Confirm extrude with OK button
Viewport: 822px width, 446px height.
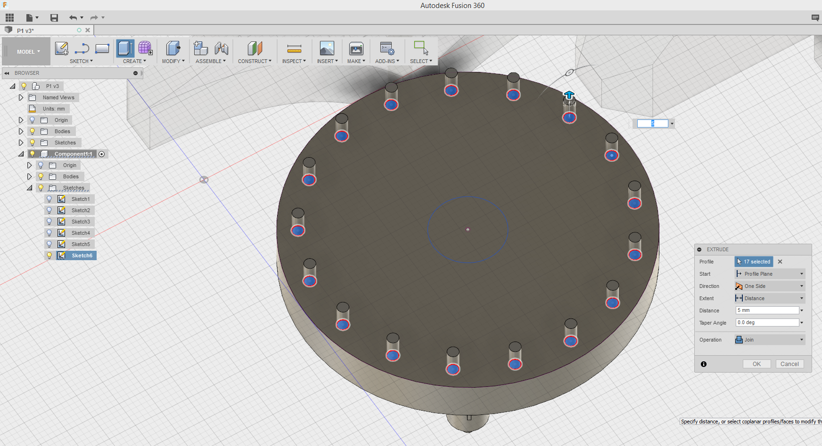pyautogui.click(x=756, y=364)
